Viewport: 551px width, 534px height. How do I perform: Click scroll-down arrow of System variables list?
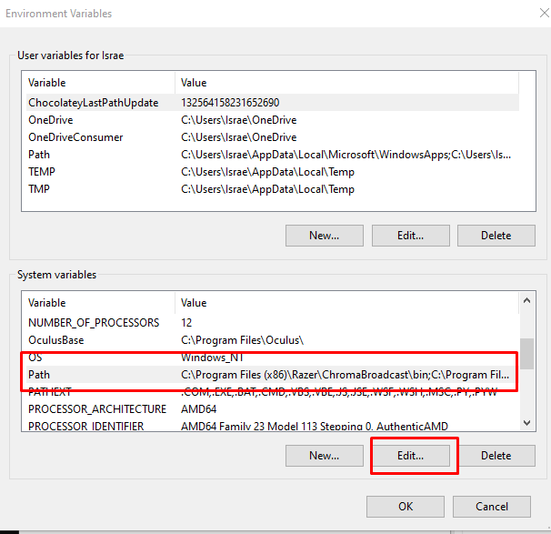click(x=526, y=423)
